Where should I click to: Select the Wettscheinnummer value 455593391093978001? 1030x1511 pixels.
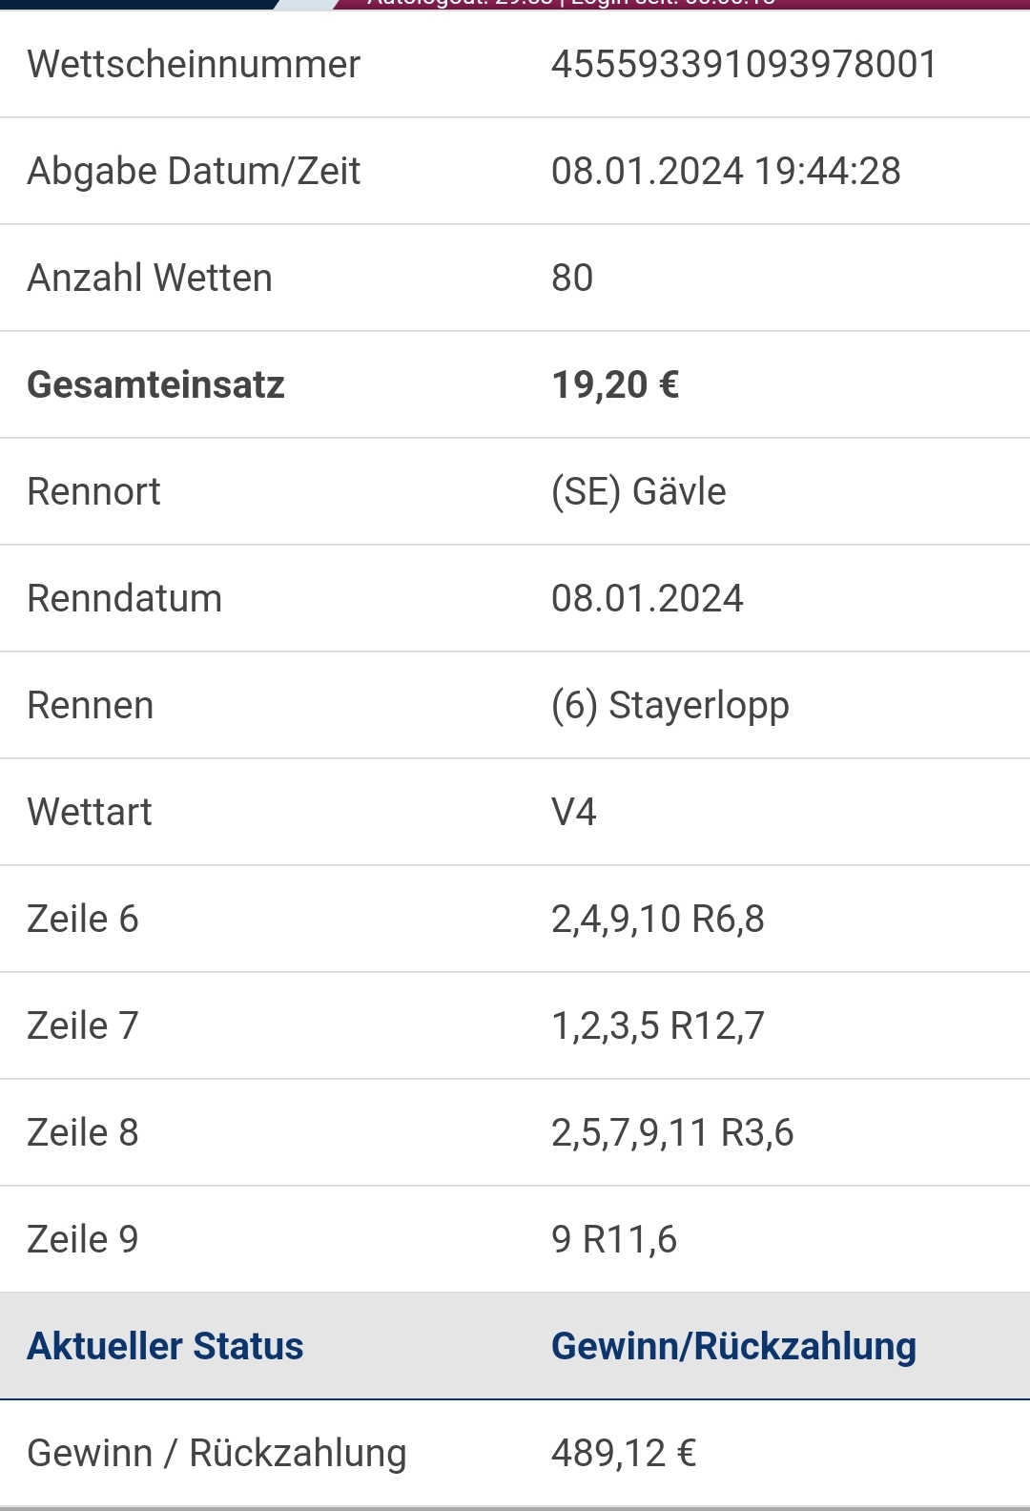point(744,65)
